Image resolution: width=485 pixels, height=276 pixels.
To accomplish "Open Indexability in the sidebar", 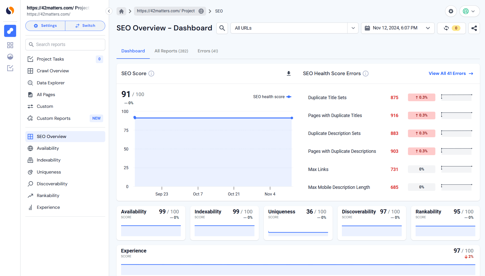I will (x=48, y=160).
